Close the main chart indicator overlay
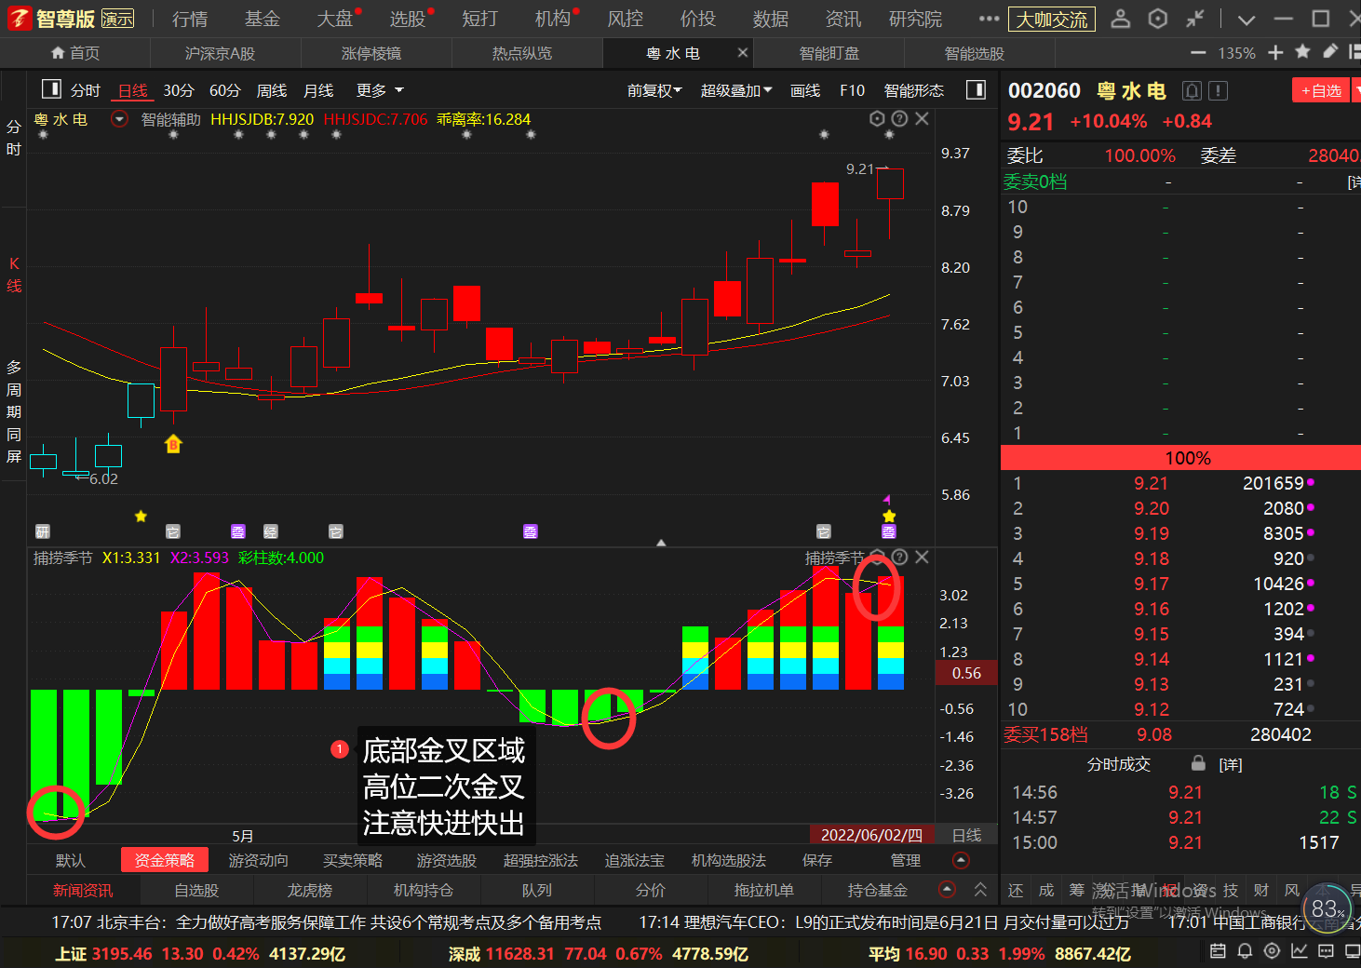Viewport: 1361px width, 968px height. (922, 118)
